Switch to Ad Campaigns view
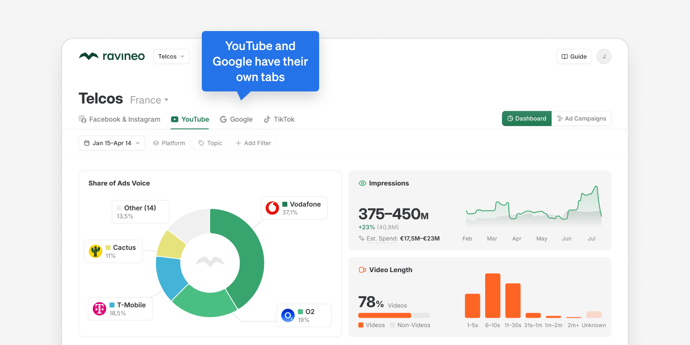This screenshot has width=690, height=345. click(581, 119)
